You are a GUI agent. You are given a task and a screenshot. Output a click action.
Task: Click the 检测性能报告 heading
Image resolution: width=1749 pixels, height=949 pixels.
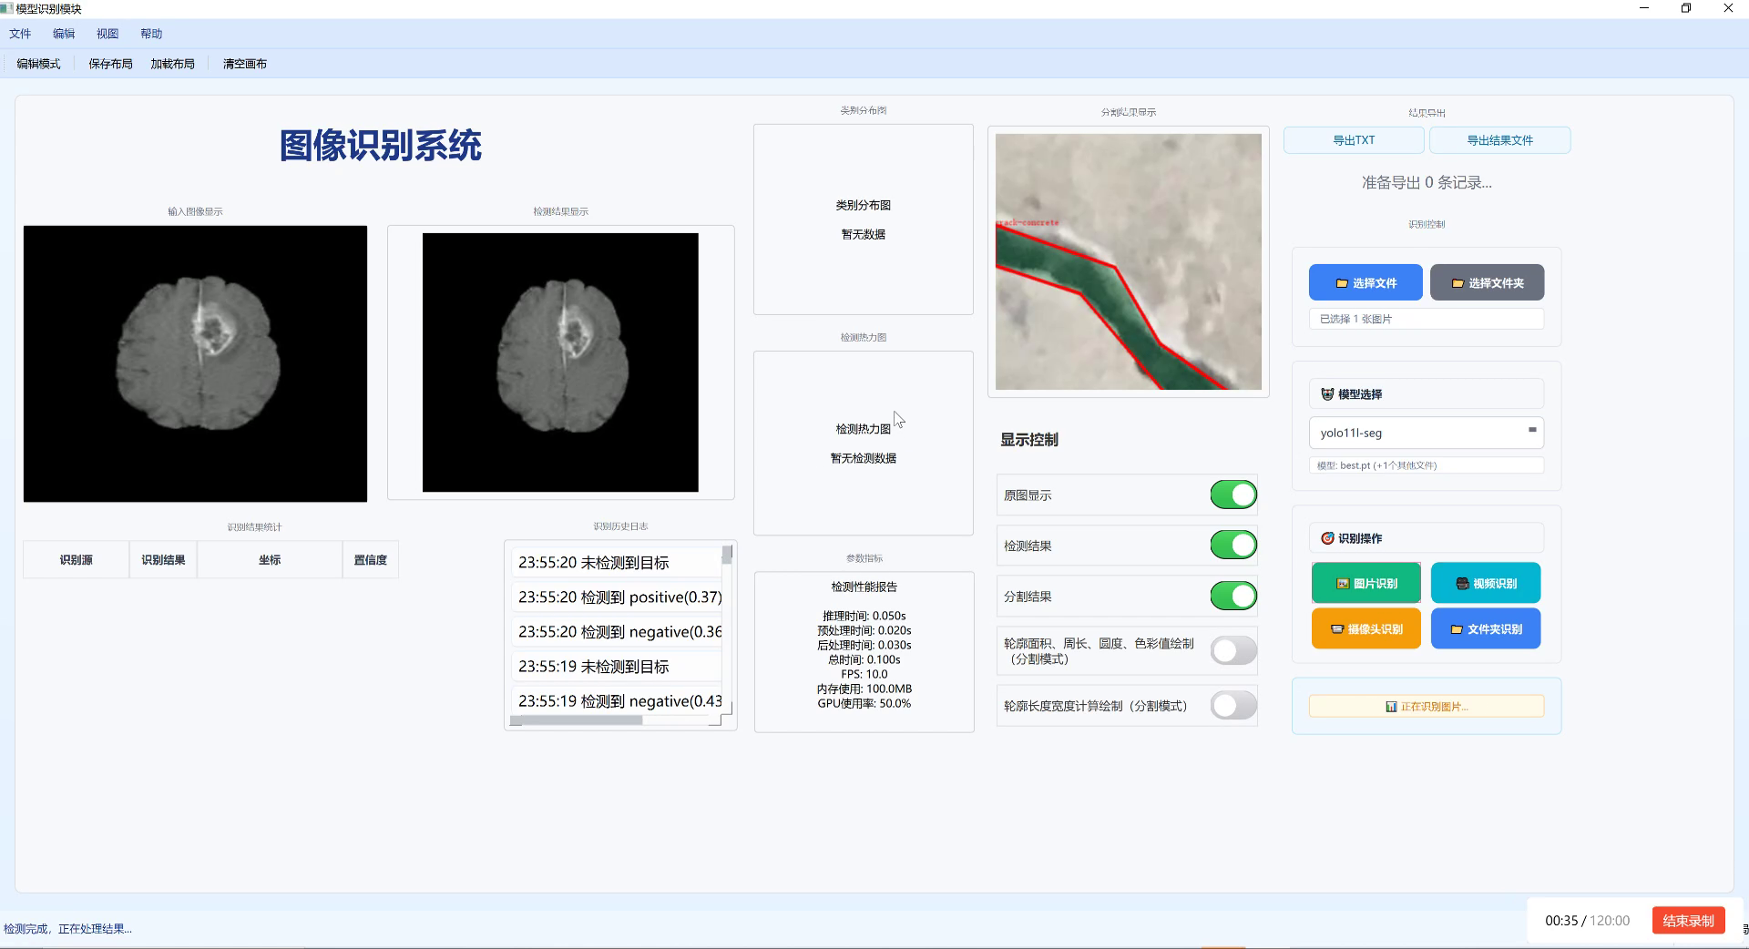click(864, 587)
